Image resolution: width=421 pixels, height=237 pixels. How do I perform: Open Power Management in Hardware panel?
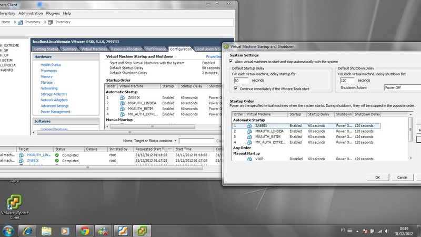tap(55, 112)
